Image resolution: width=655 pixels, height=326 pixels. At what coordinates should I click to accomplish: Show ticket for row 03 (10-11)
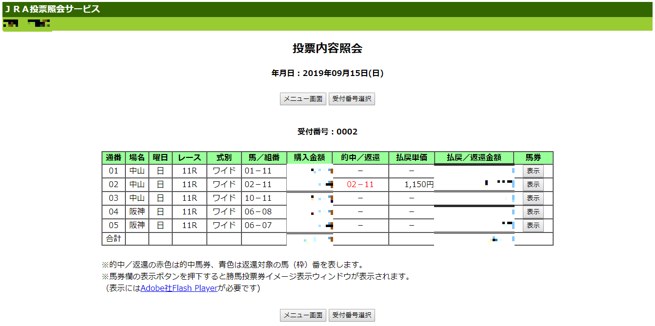533,198
